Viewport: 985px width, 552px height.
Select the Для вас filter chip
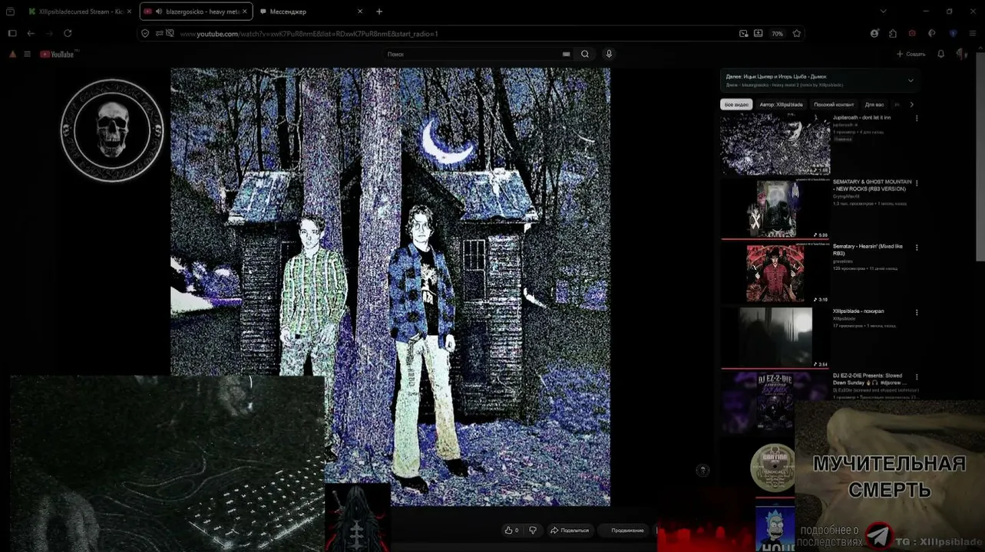(874, 104)
